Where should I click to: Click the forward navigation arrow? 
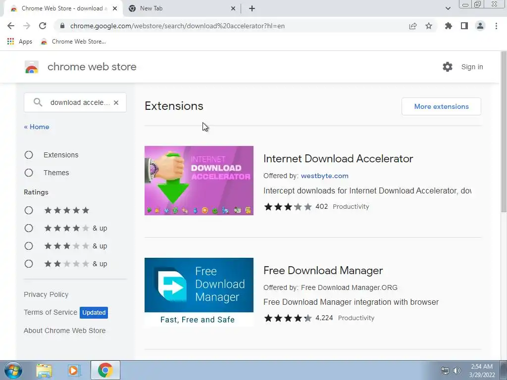point(27,26)
